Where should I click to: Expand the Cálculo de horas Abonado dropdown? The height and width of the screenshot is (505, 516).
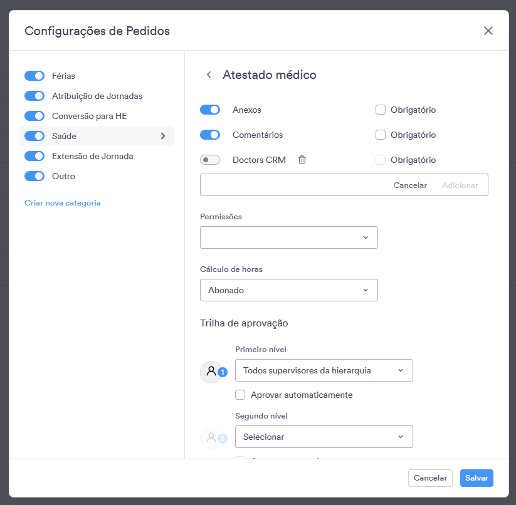coord(288,290)
